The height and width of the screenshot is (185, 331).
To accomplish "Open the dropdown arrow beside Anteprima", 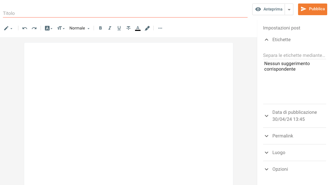I will tap(289, 9).
